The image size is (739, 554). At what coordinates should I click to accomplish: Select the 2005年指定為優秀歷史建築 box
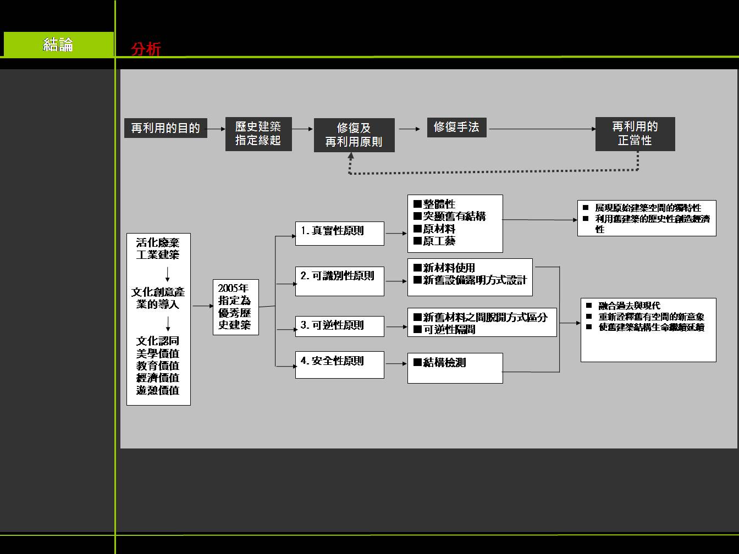235,307
